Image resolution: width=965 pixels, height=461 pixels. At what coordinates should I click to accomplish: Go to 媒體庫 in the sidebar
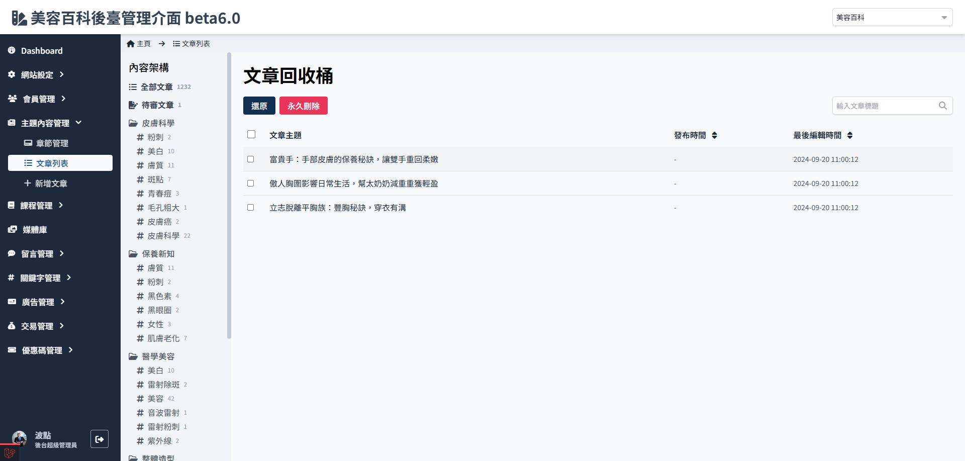point(35,229)
